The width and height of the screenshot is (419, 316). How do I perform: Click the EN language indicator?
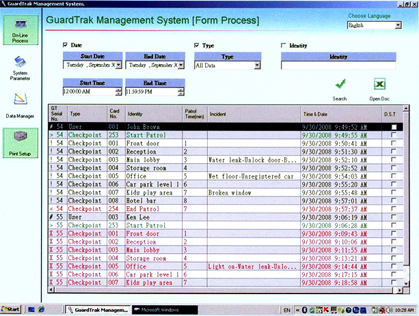(286, 310)
